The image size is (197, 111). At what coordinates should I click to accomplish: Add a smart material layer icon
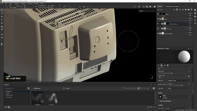pos(186,10)
